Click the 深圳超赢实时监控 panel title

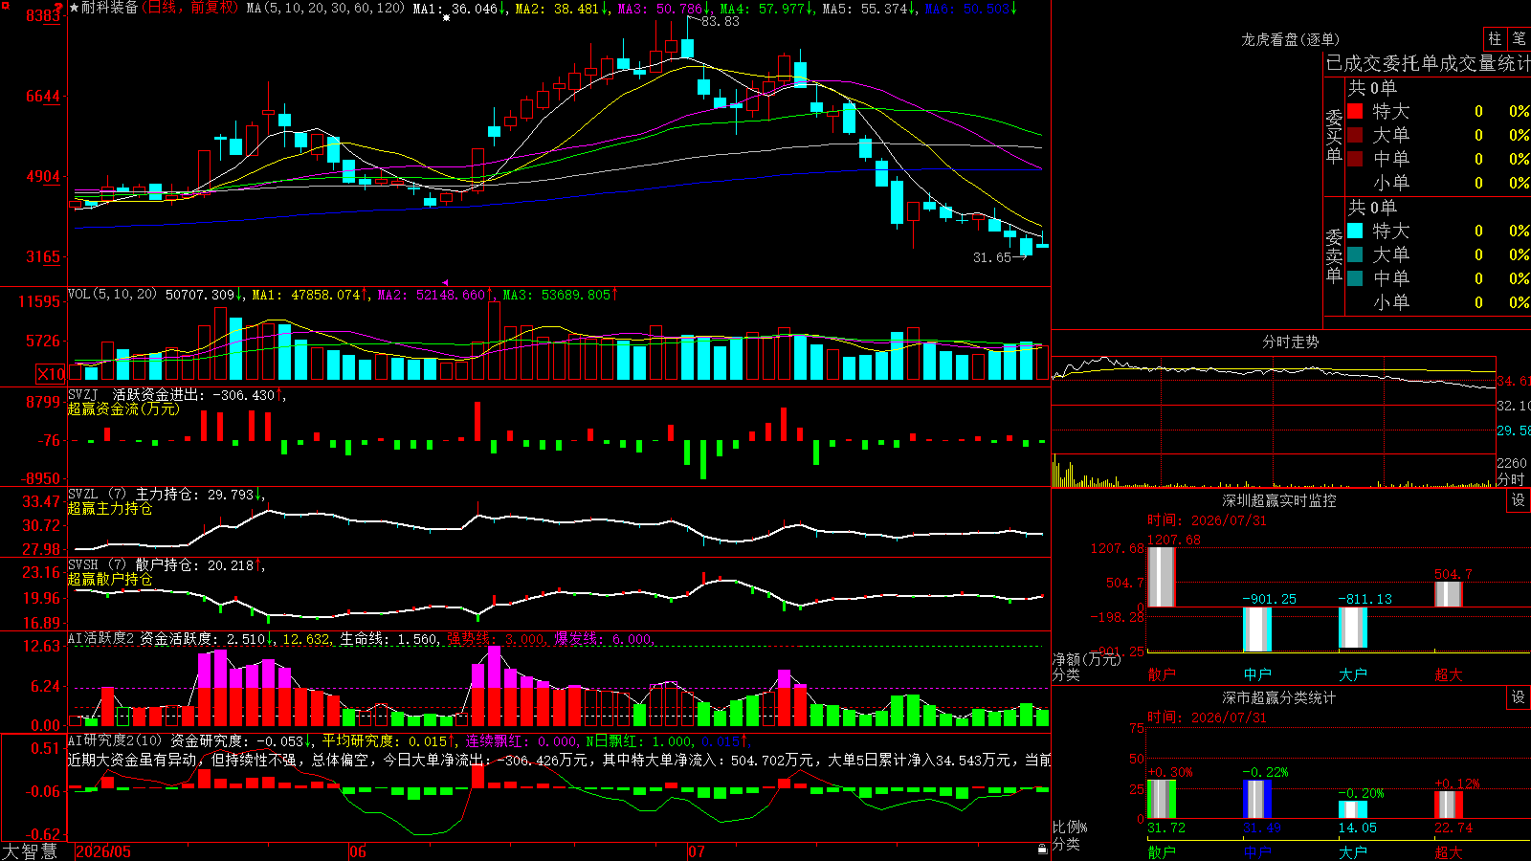tap(1279, 500)
